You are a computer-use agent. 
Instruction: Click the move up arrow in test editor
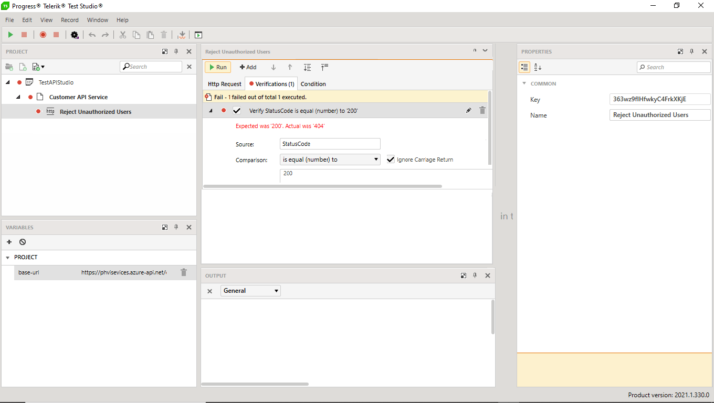[290, 67]
